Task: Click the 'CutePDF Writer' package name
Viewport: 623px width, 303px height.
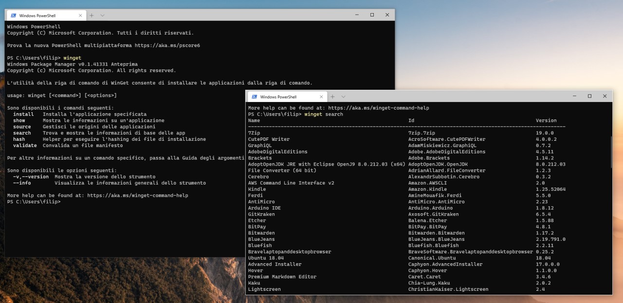Action: 269,139
